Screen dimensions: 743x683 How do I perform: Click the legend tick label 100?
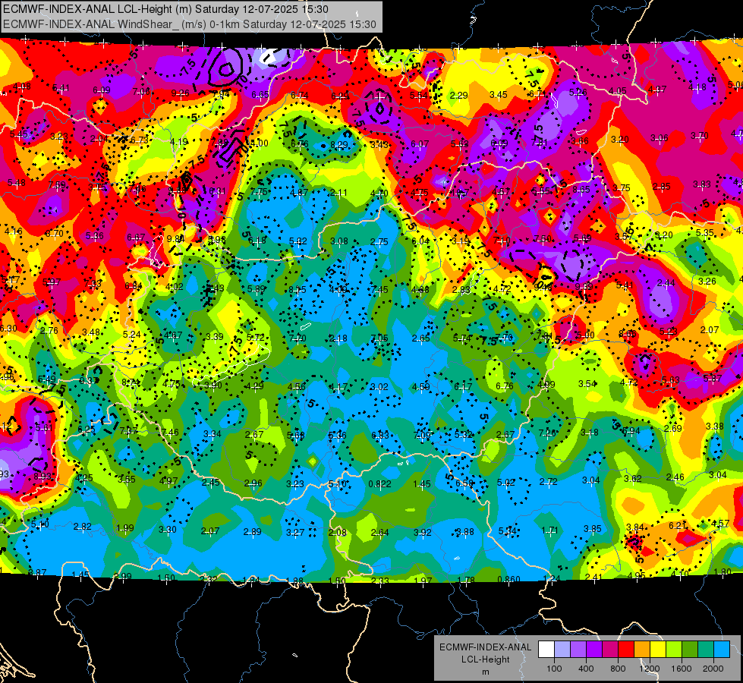[554, 669]
